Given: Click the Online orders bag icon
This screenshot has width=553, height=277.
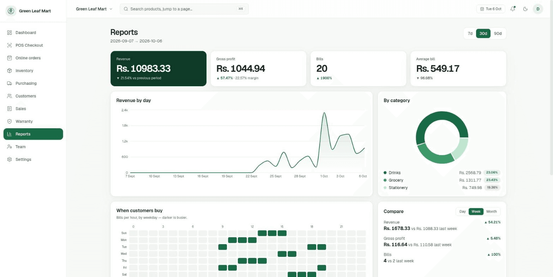Looking at the screenshot, I should click(x=10, y=58).
